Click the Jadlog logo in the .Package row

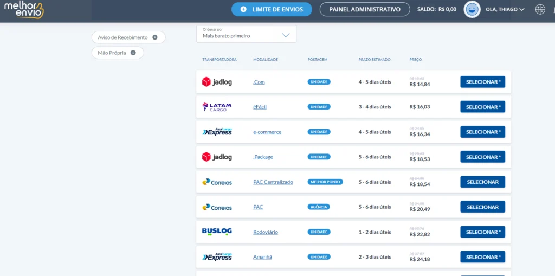pyautogui.click(x=217, y=157)
